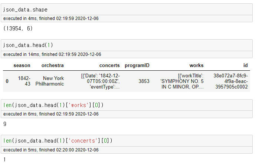Click the New York Philharmonic cell

(x=50, y=81)
